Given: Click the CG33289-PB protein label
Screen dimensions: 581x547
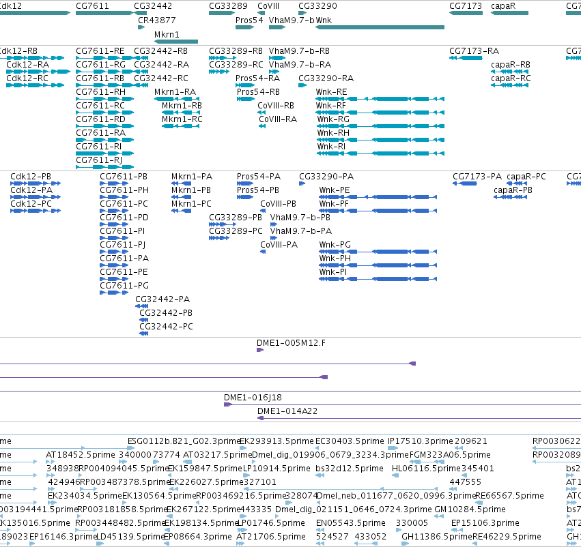Looking at the screenshot, I should click(x=236, y=218).
